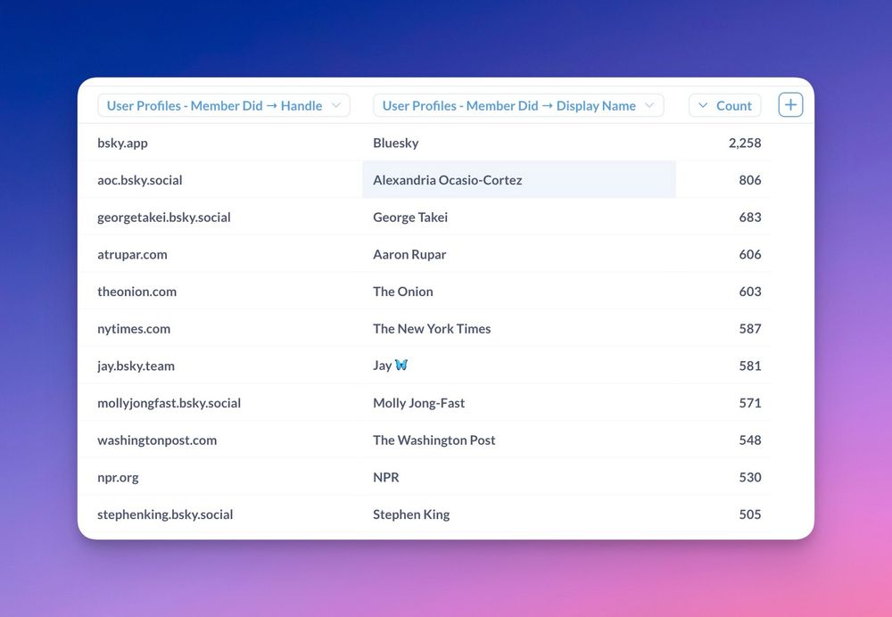892x617 pixels.
Task: Expand the Display Name column chevron
Action: coord(649,105)
